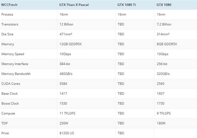
Task: Click the Memory Bandwidth row label
Action: (16, 74)
